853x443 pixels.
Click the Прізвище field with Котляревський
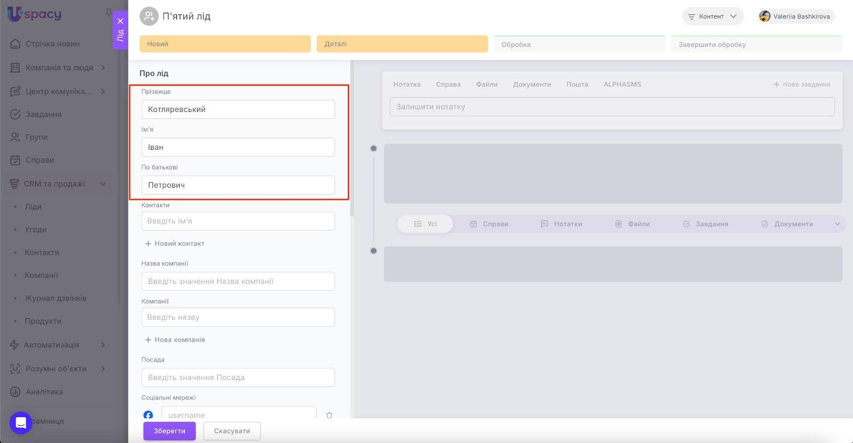(x=238, y=109)
